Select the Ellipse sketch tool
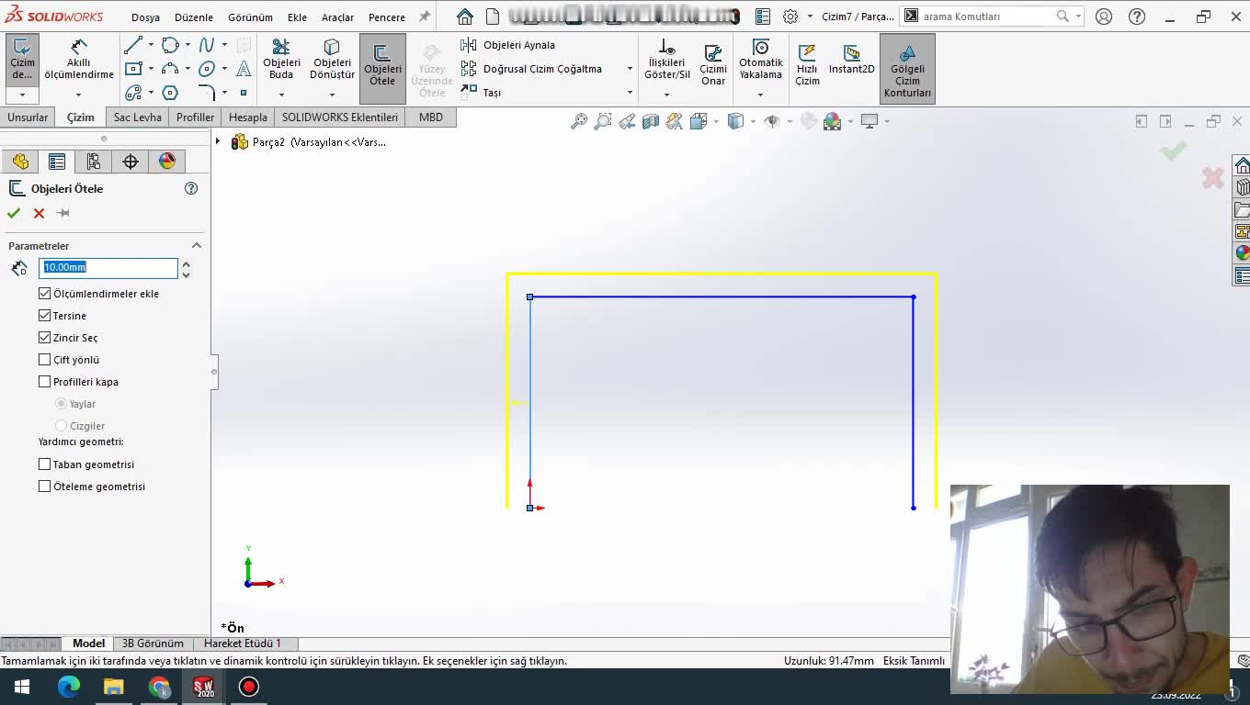Image resolution: width=1250 pixels, height=705 pixels. 207,69
